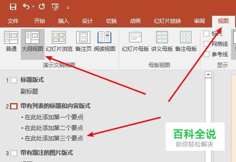Switch to the 插入 ribbon tab

tap(64, 21)
